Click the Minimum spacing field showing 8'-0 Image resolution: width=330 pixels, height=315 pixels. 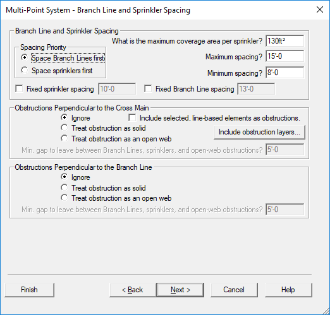284,73
